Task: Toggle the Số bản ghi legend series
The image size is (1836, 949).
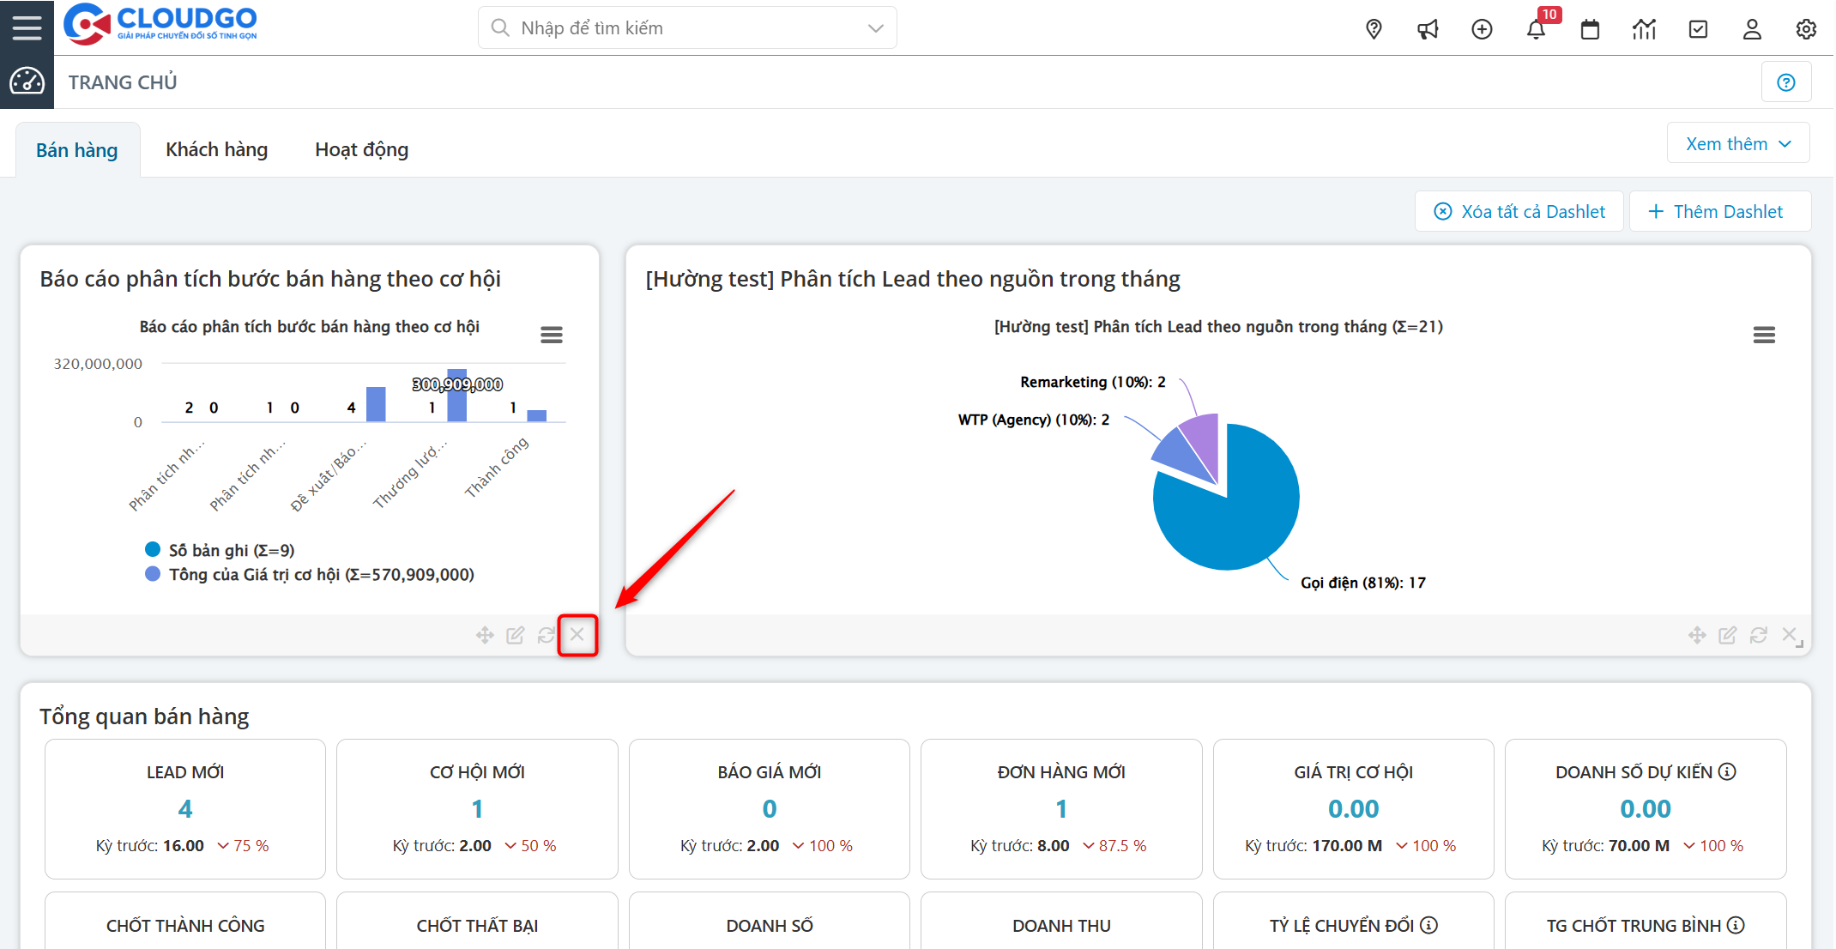Action: [231, 550]
